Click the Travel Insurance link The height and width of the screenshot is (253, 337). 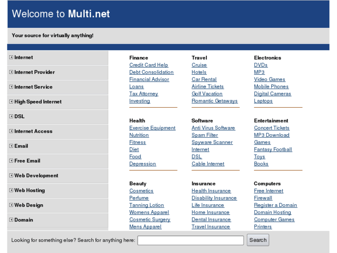pyautogui.click(x=211, y=227)
